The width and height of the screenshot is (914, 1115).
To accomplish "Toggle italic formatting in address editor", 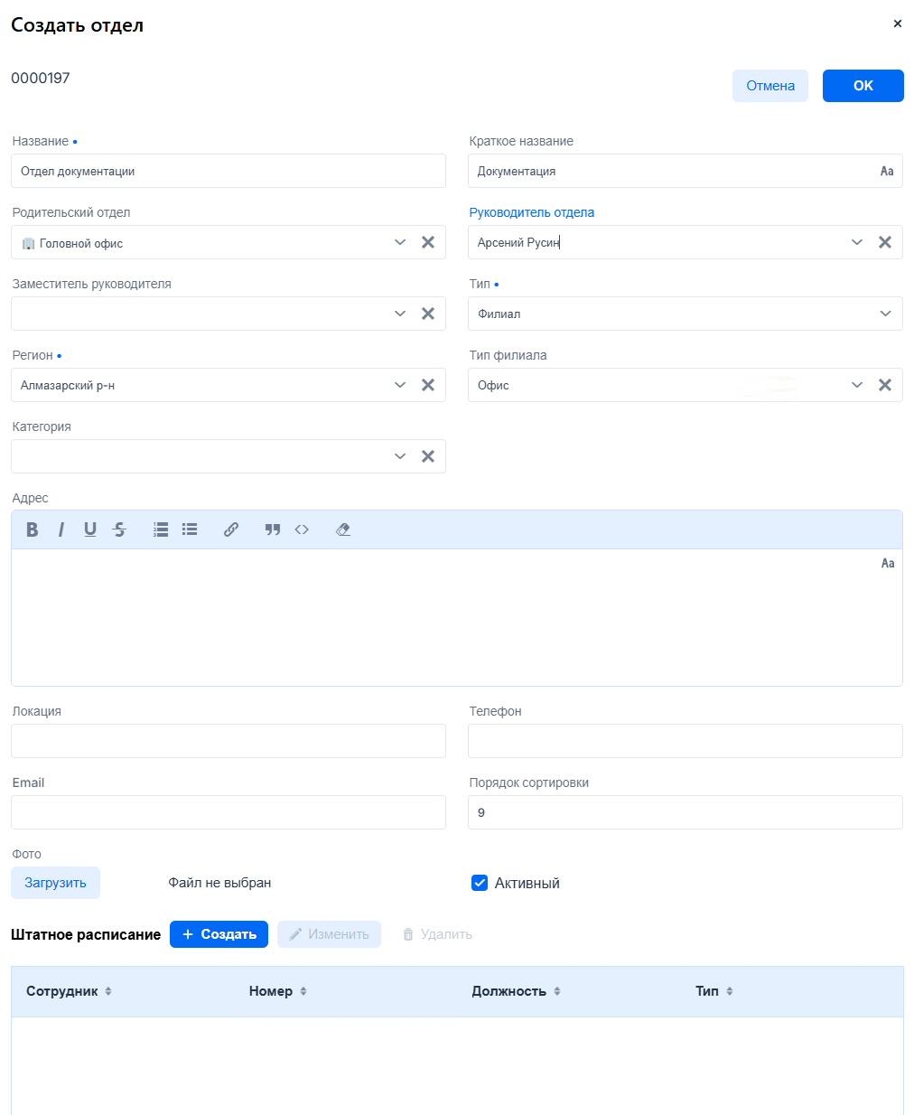I will tap(61, 529).
